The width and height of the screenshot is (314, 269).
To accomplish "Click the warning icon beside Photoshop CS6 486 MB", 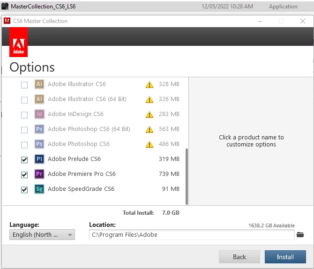I will [x=150, y=145].
